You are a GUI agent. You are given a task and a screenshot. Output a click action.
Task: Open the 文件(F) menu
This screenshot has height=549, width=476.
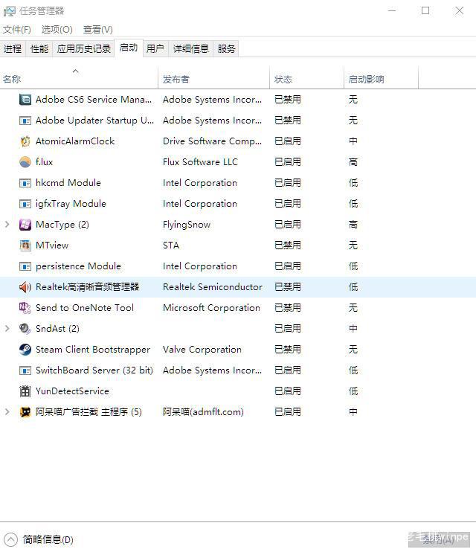pos(17,30)
